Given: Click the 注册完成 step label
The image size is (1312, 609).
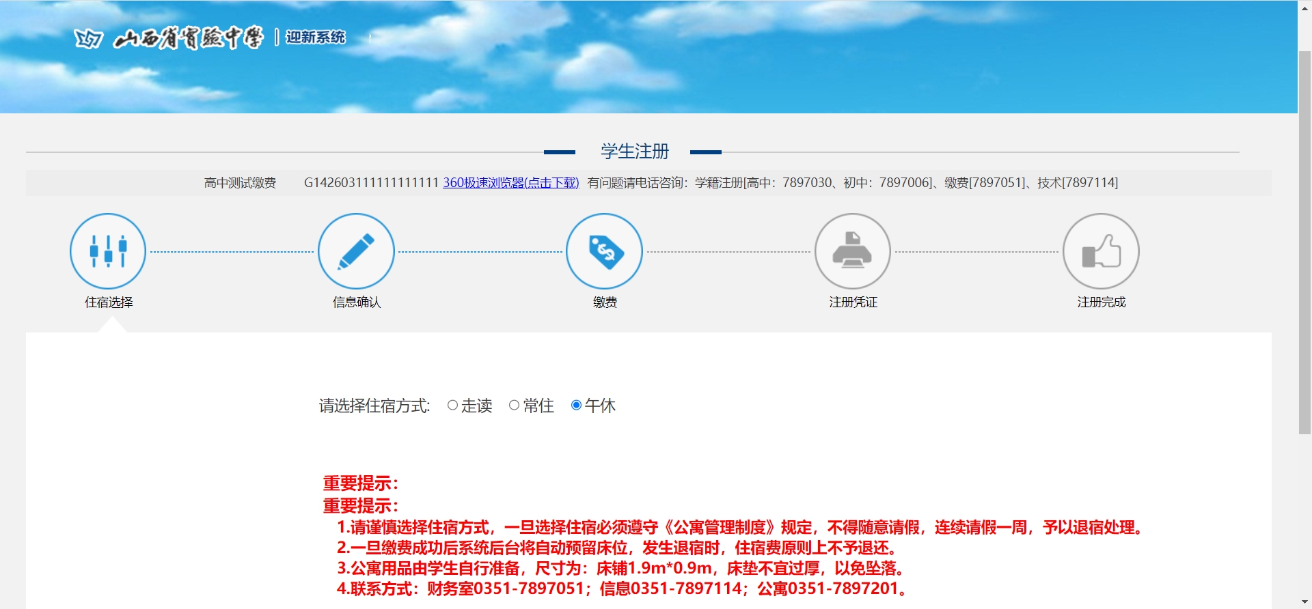Looking at the screenshot, I should [x=1101, y=302].
